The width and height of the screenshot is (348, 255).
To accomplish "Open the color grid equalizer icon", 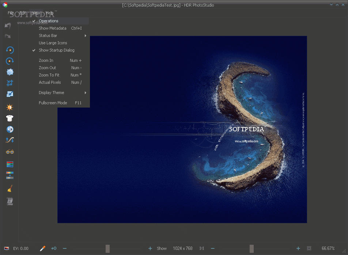I will 10,164.
